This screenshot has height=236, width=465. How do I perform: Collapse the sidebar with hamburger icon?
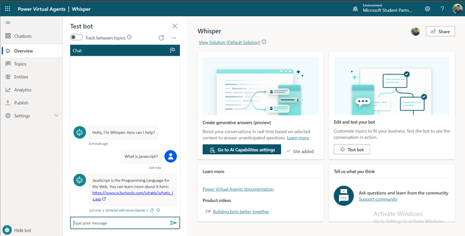coord(7,22)
